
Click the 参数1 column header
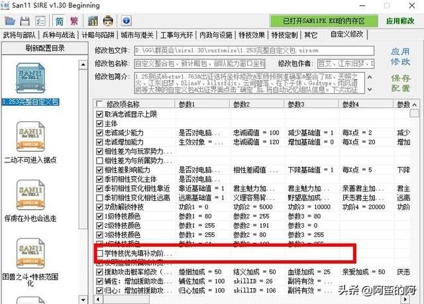[203, 104]
